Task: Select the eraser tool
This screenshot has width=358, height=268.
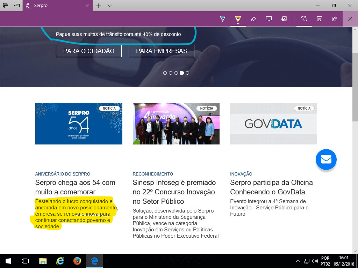Action: click(253, 19)
